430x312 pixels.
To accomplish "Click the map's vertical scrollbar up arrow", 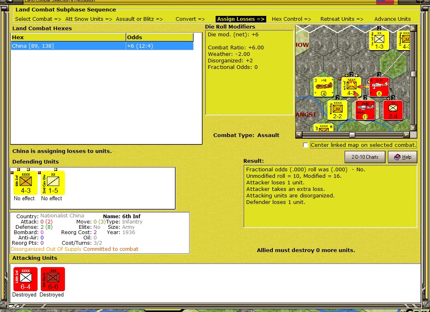I will [x=414, y=28].
